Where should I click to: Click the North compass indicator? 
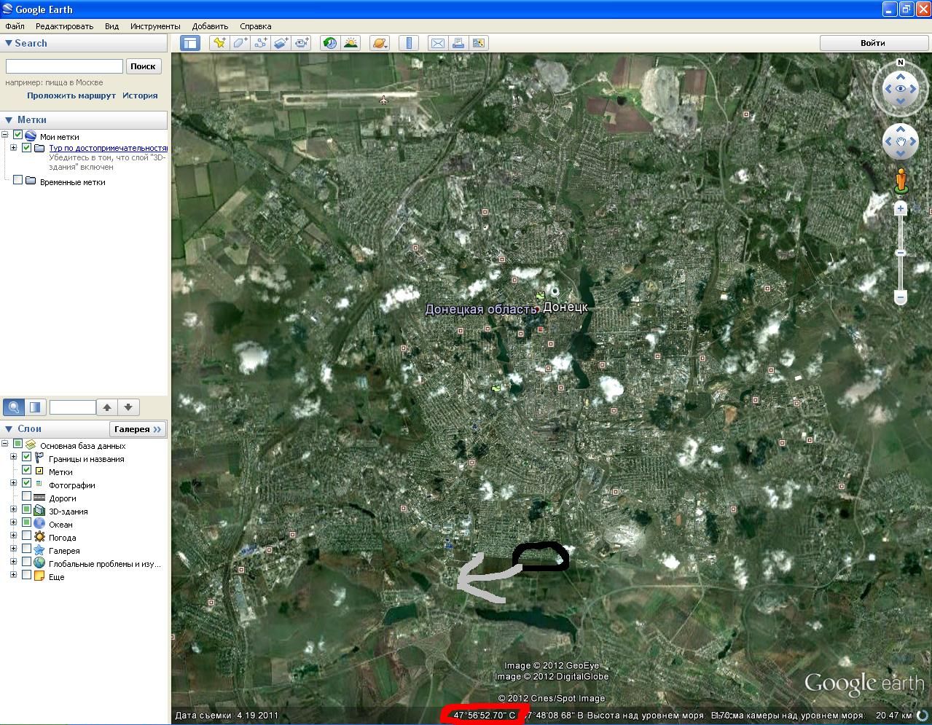point(901,63)
